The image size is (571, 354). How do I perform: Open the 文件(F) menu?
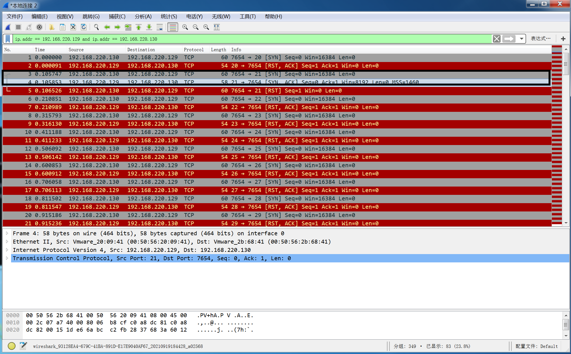click(14, 17)
